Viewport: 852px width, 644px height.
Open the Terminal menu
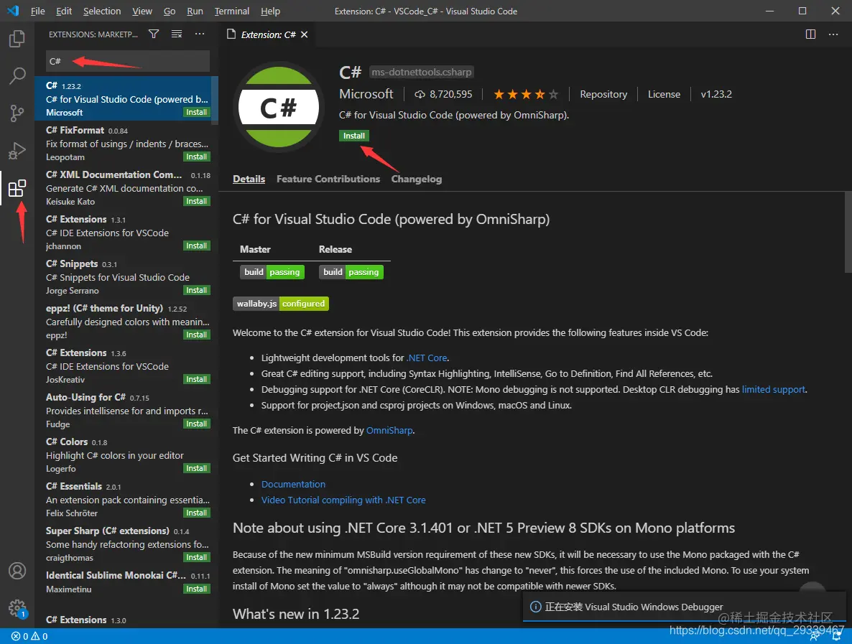tap(231, 11)
